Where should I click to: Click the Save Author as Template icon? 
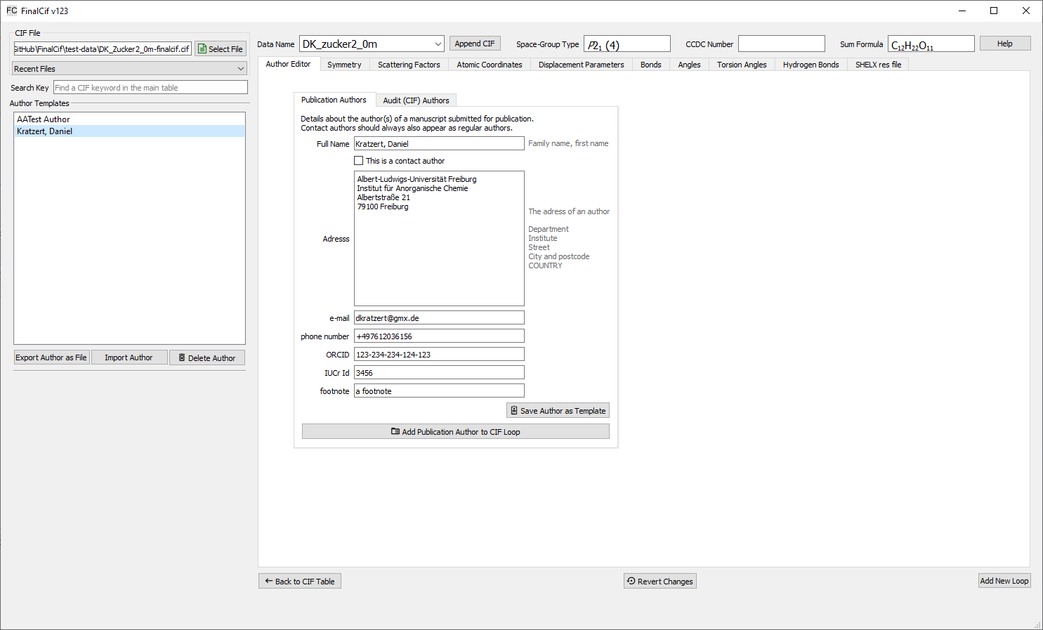pyautogui.click(x=514, y=411)
